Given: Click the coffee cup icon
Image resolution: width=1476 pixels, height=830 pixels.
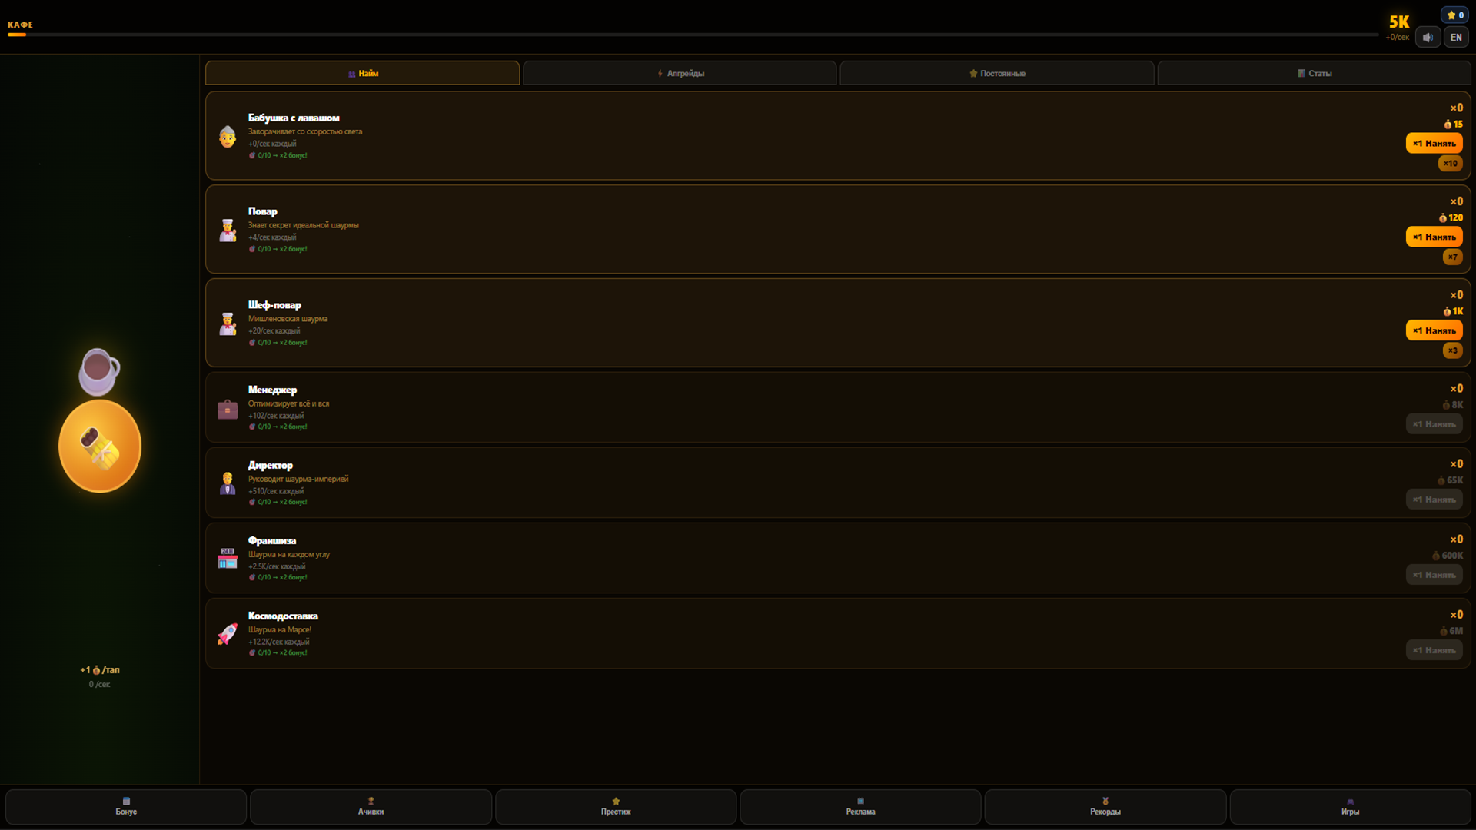Looking at the screenshot, I should (x=99, y=371).
